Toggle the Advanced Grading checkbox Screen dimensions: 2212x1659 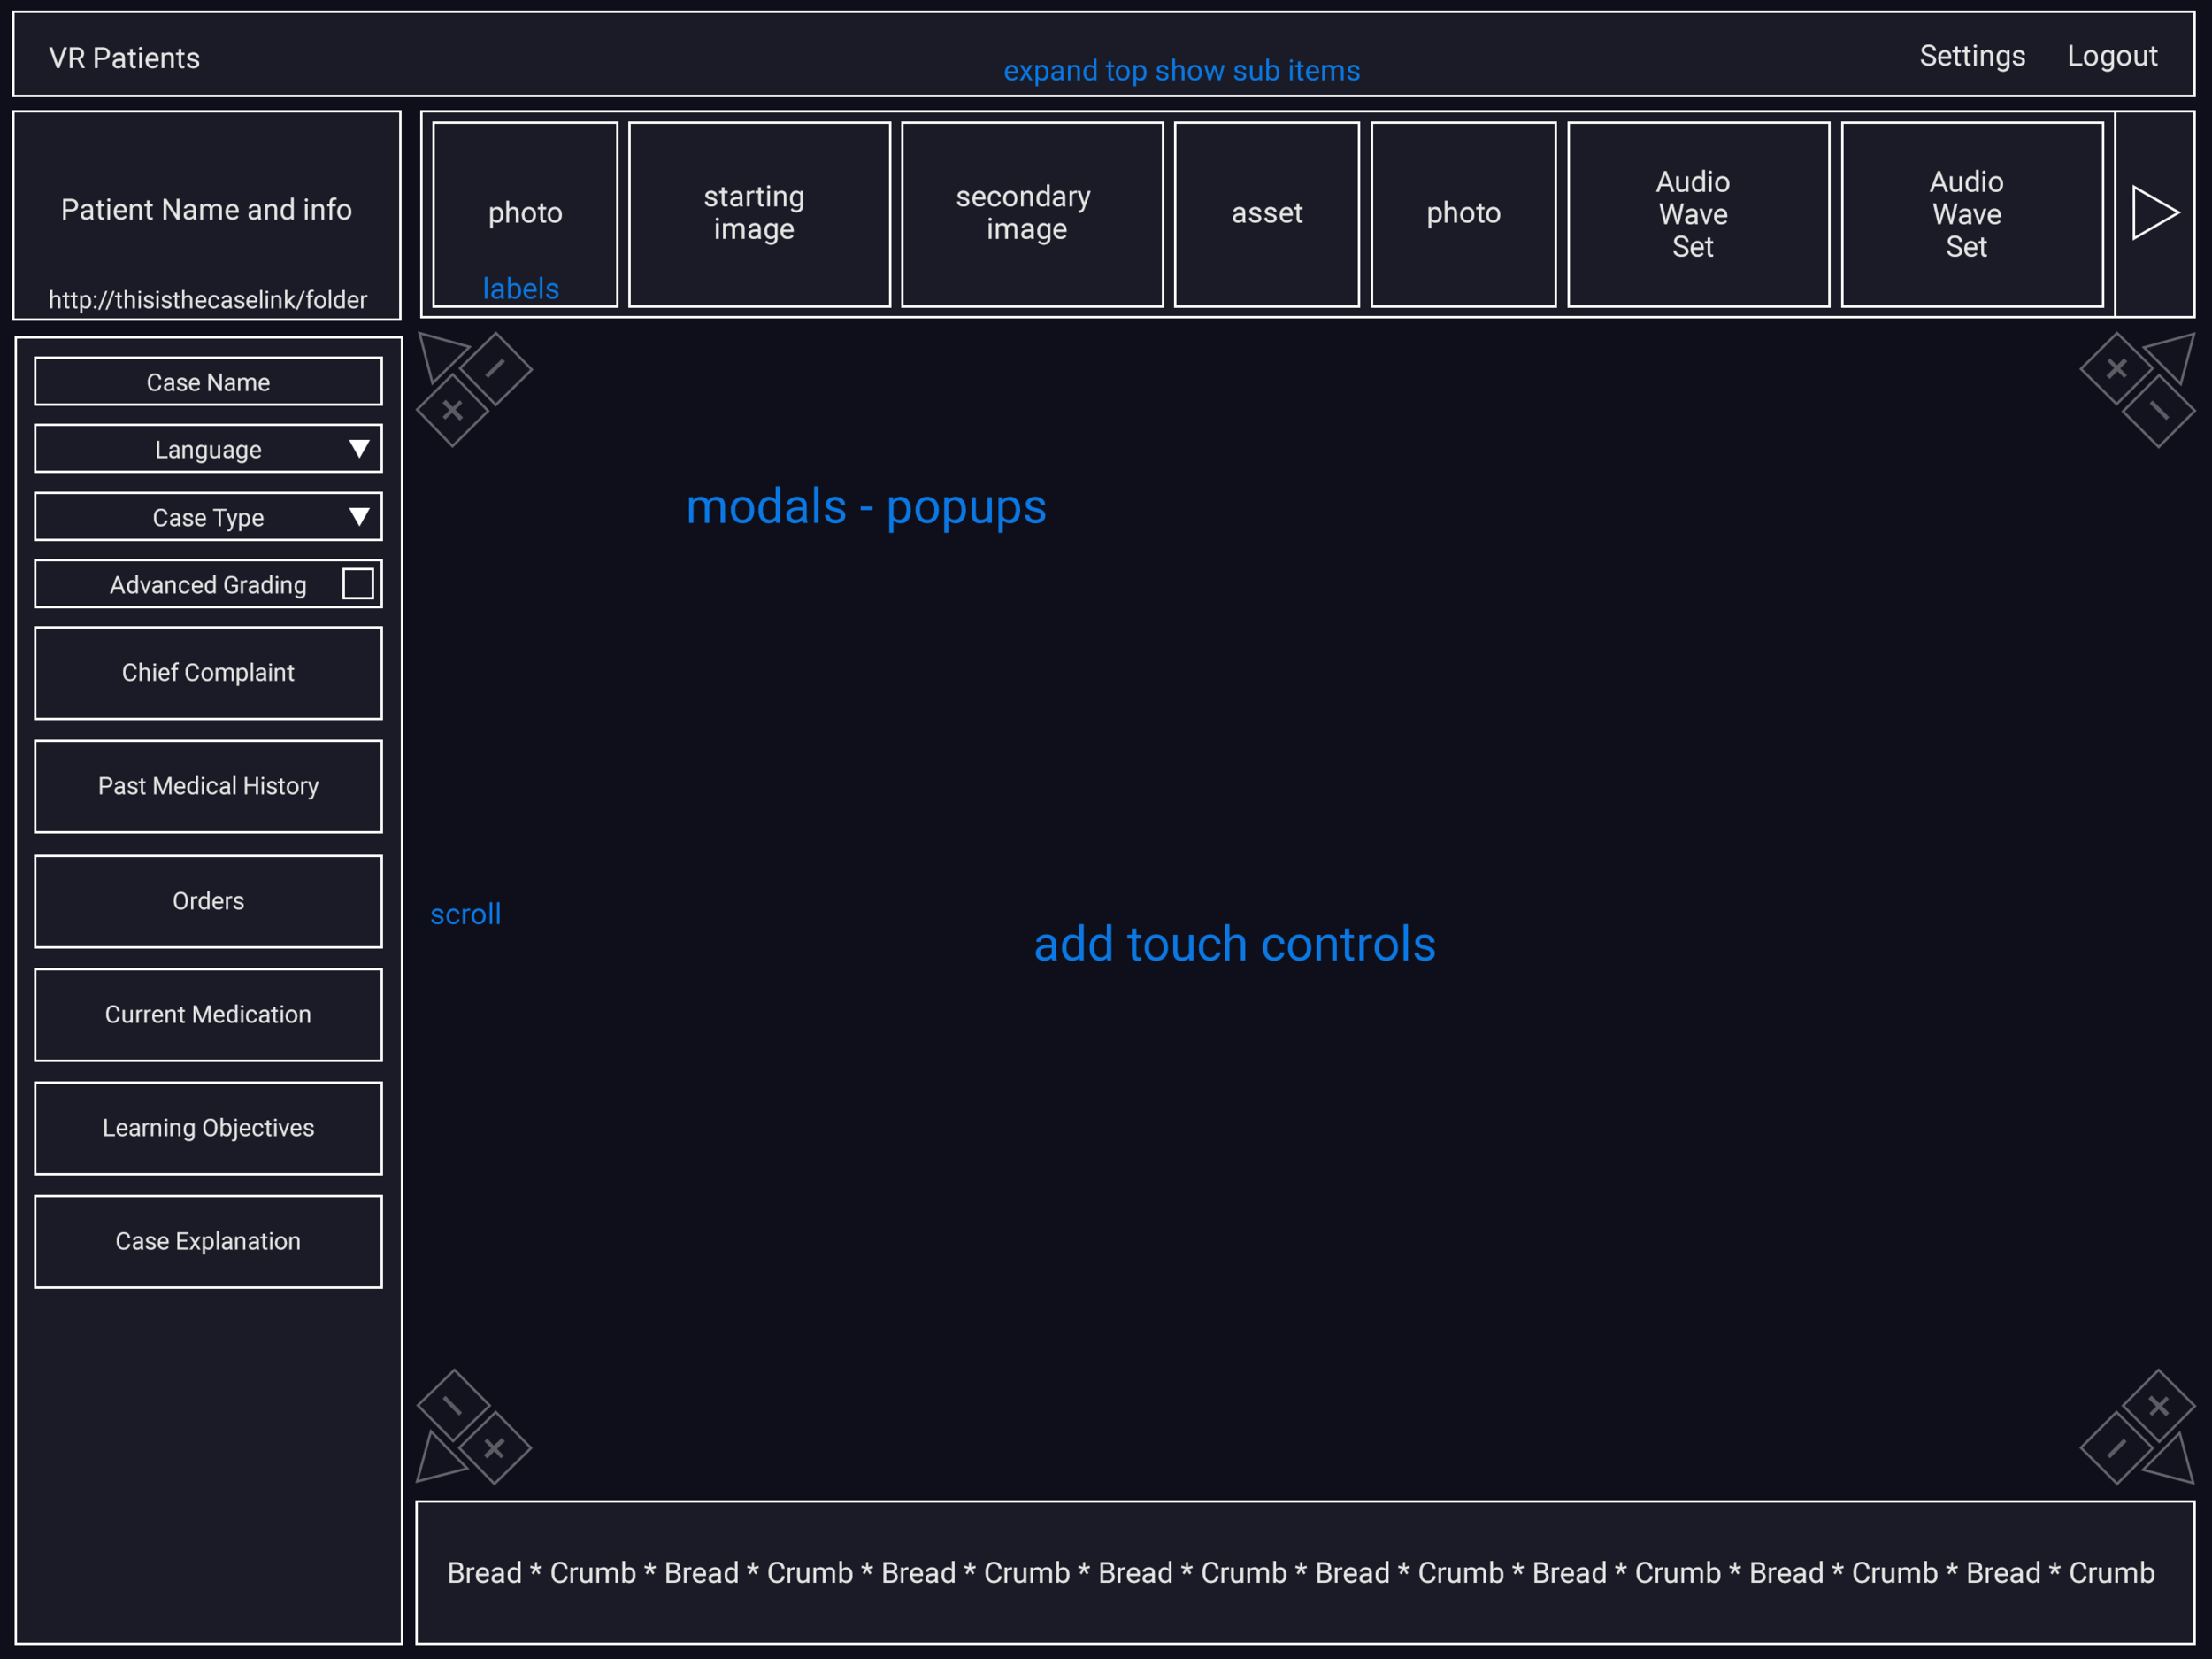click(x=357, y=583)
